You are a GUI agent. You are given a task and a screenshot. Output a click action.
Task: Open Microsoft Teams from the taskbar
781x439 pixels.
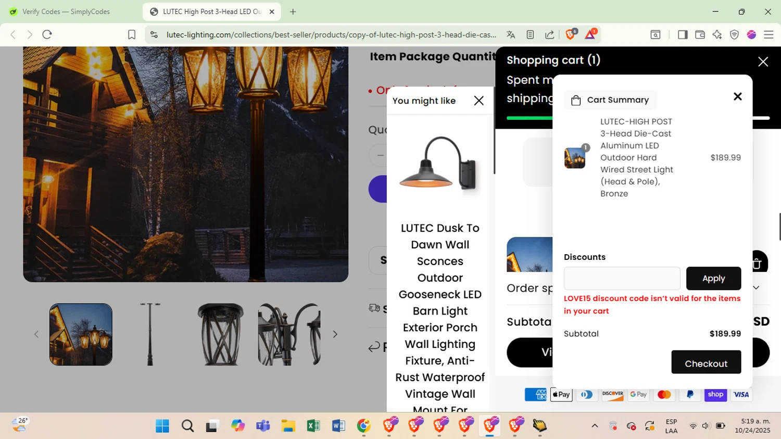263,426
